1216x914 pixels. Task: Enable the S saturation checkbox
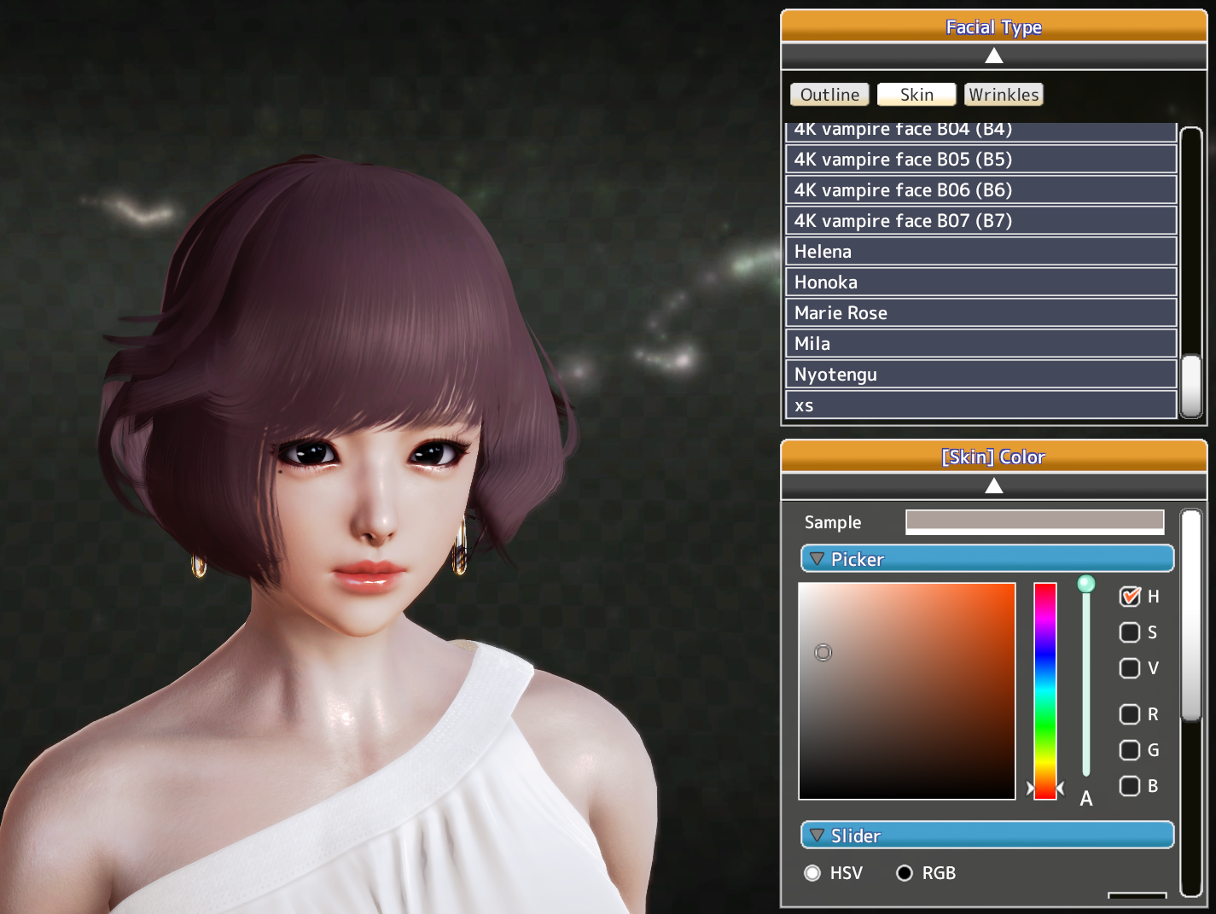[x=1130, y=632]
